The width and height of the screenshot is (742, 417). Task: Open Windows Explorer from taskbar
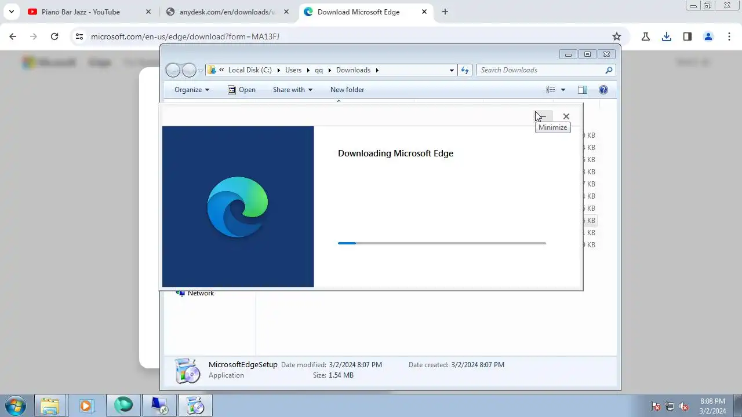[x=50, y=405]
